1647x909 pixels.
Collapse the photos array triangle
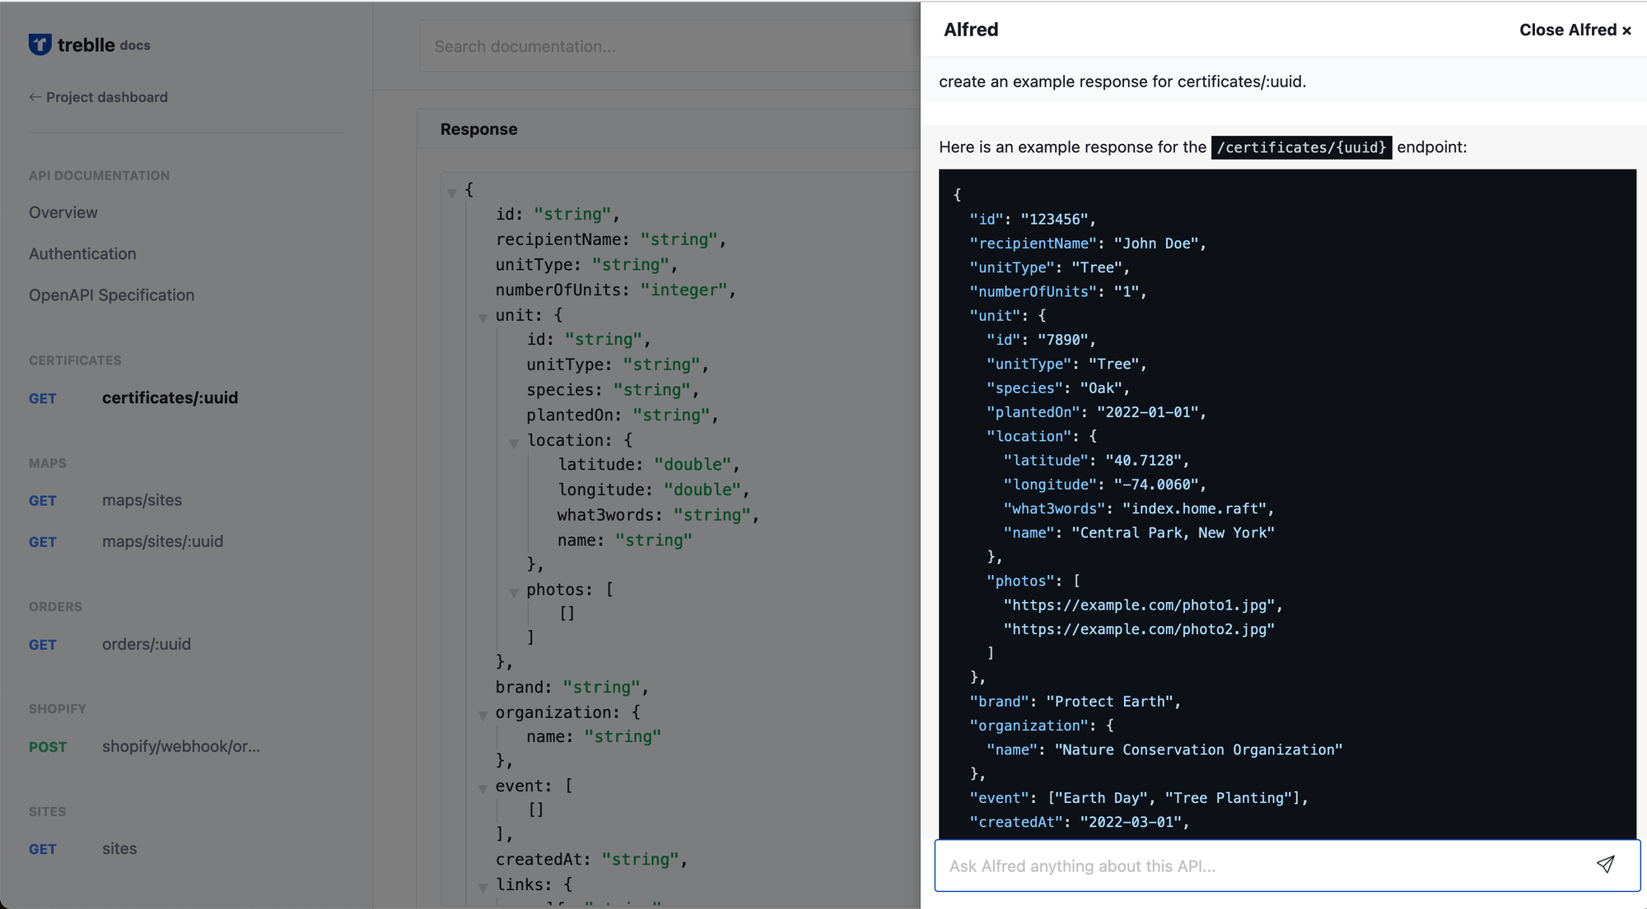click(514, 591)
